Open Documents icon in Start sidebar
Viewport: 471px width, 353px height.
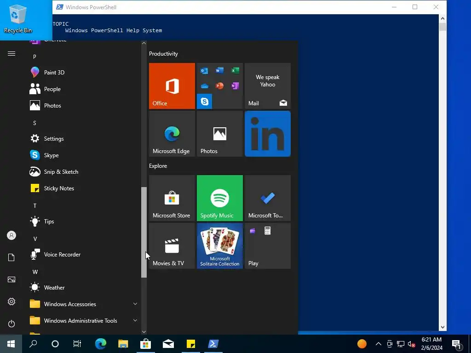pyautogui.click(x=11, y=257)
